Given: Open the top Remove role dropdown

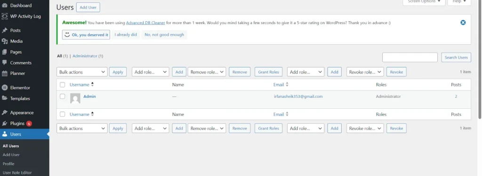Looking at the screenshot, I should [x=207, y=72].
